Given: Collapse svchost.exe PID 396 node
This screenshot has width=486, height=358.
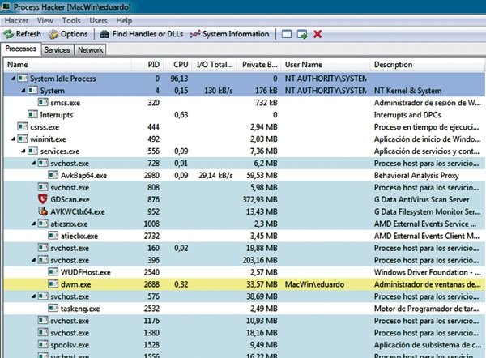Looking at the screenshot, I should tap(33, 260).
